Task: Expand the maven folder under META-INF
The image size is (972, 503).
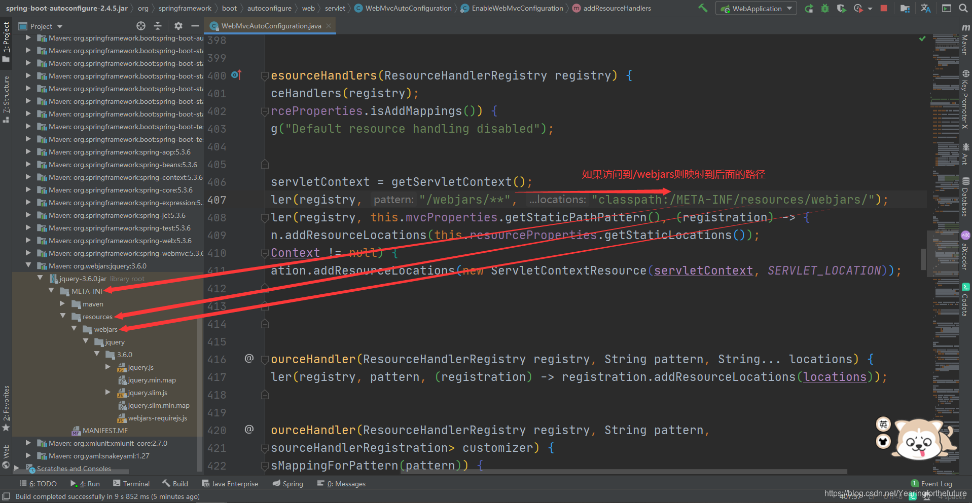Action: [62, 303]
